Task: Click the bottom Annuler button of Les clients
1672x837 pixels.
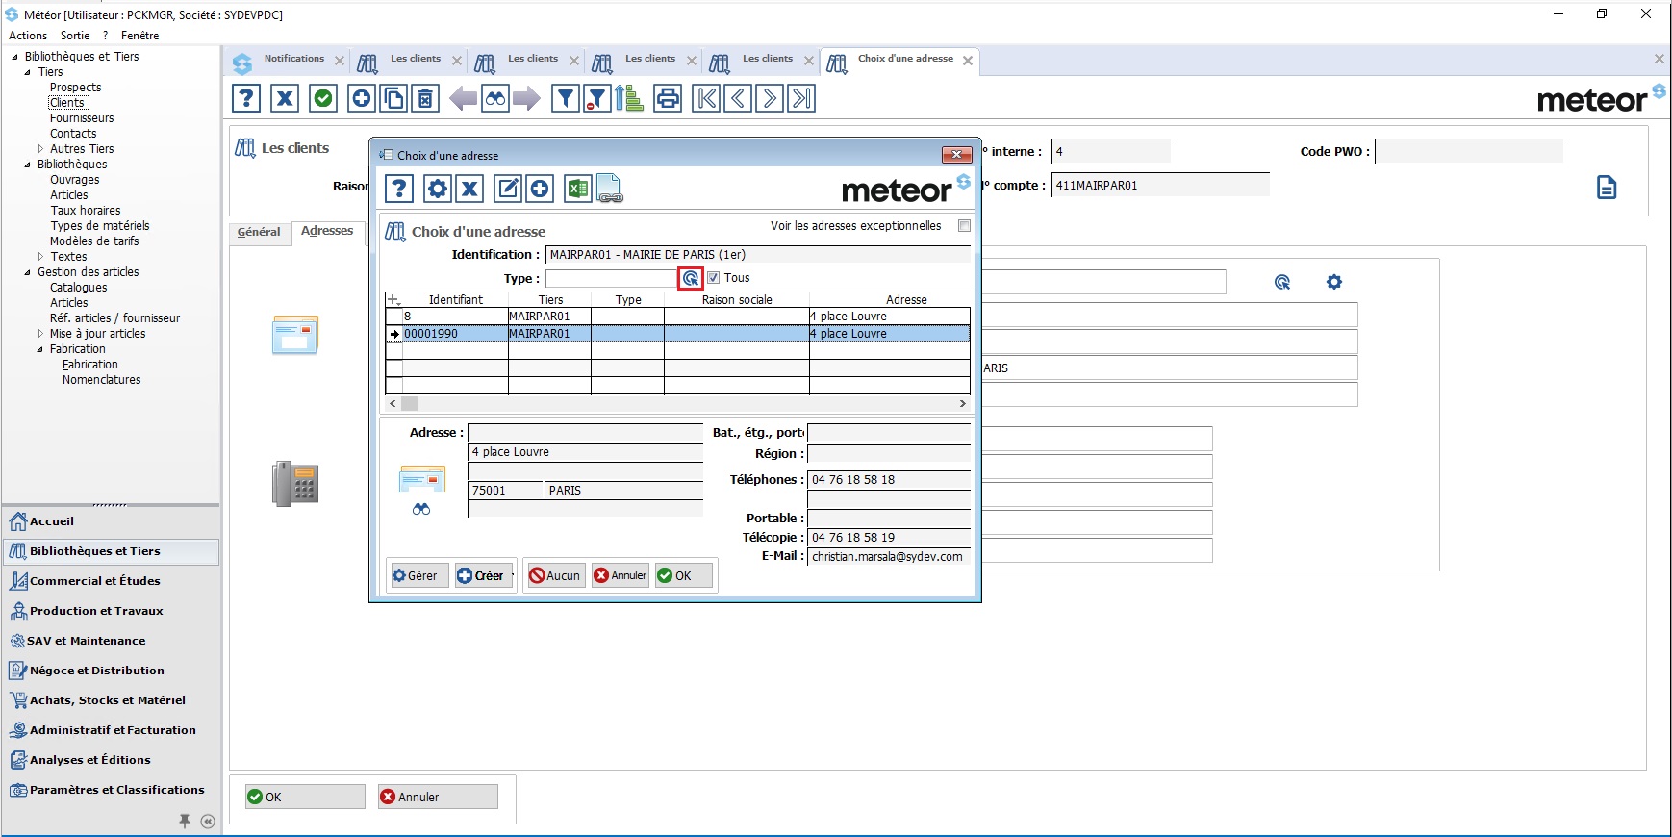Action: [439, 797]
